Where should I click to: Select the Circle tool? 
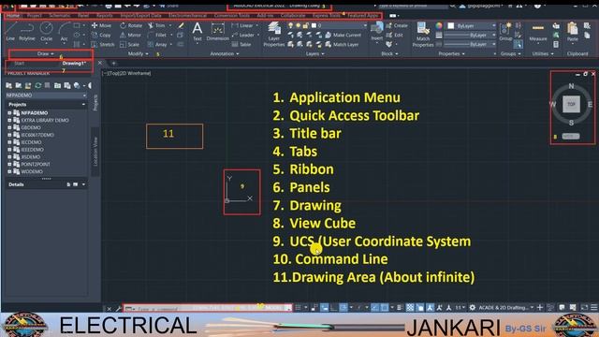pyautogui.click(x=46, y=31)
